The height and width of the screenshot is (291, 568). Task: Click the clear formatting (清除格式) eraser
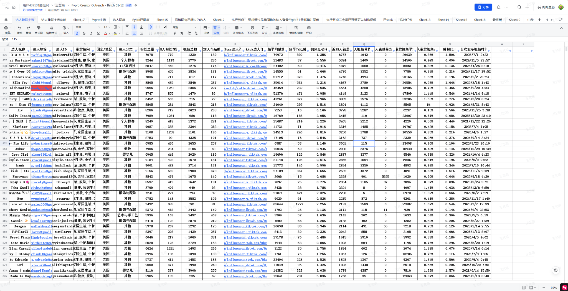click(x=52, y=28)
